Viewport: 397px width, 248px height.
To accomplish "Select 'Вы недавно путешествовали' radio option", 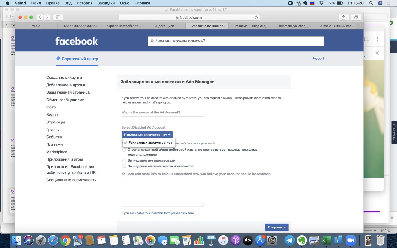I will tap(124, 161).
